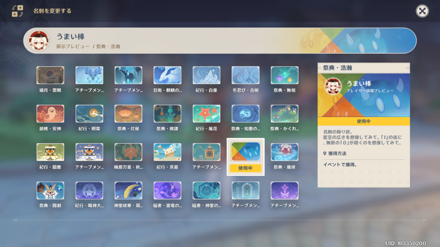The image size is (440, 247).
Task: Close the namecard change screen
Action: (x=422, y=11)
